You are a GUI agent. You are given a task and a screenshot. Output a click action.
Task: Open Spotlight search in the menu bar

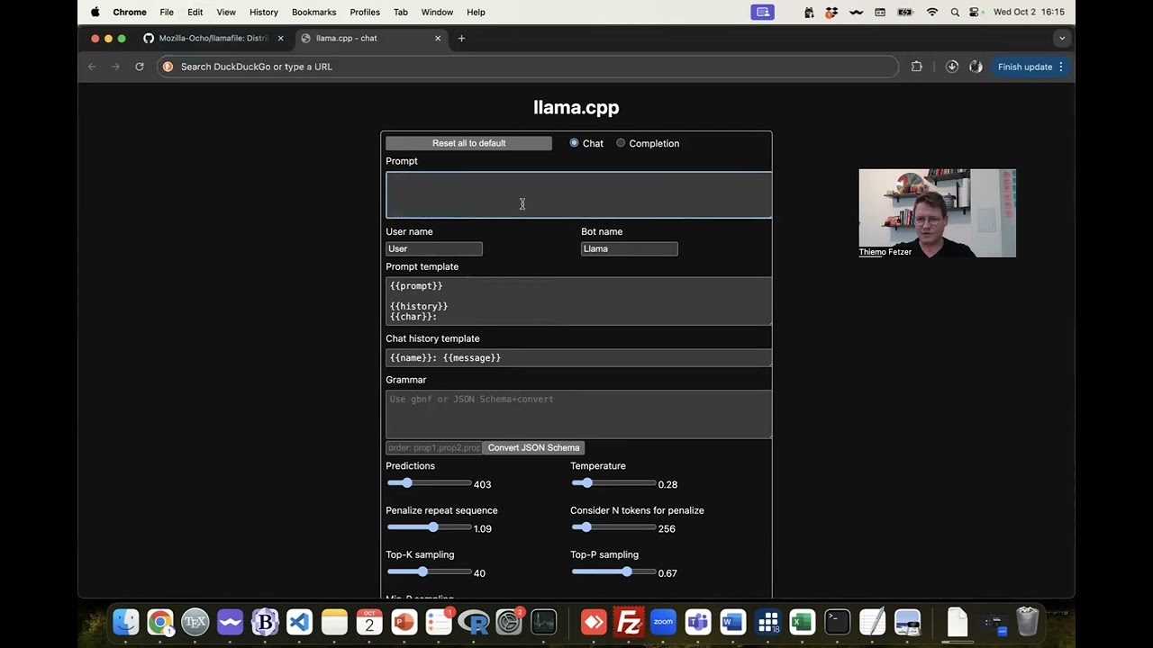pyautogui.click(x=955, y=12)
